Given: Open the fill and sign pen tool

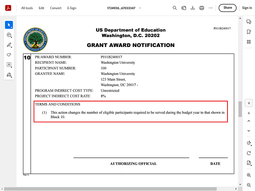Looking at the screenshot, I should [9, 74].
